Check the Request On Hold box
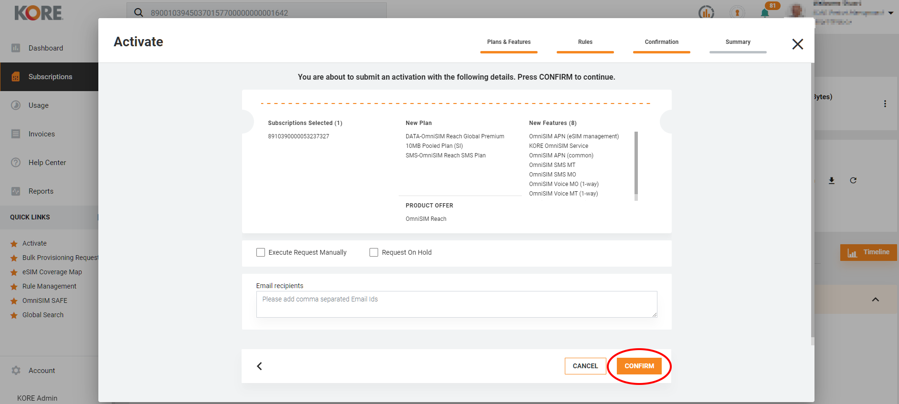This screenshot has width=899, height=404. tap(374, 252)
